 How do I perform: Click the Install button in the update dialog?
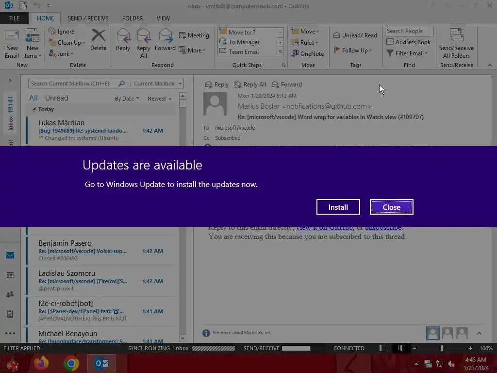[x=338, y=207]
